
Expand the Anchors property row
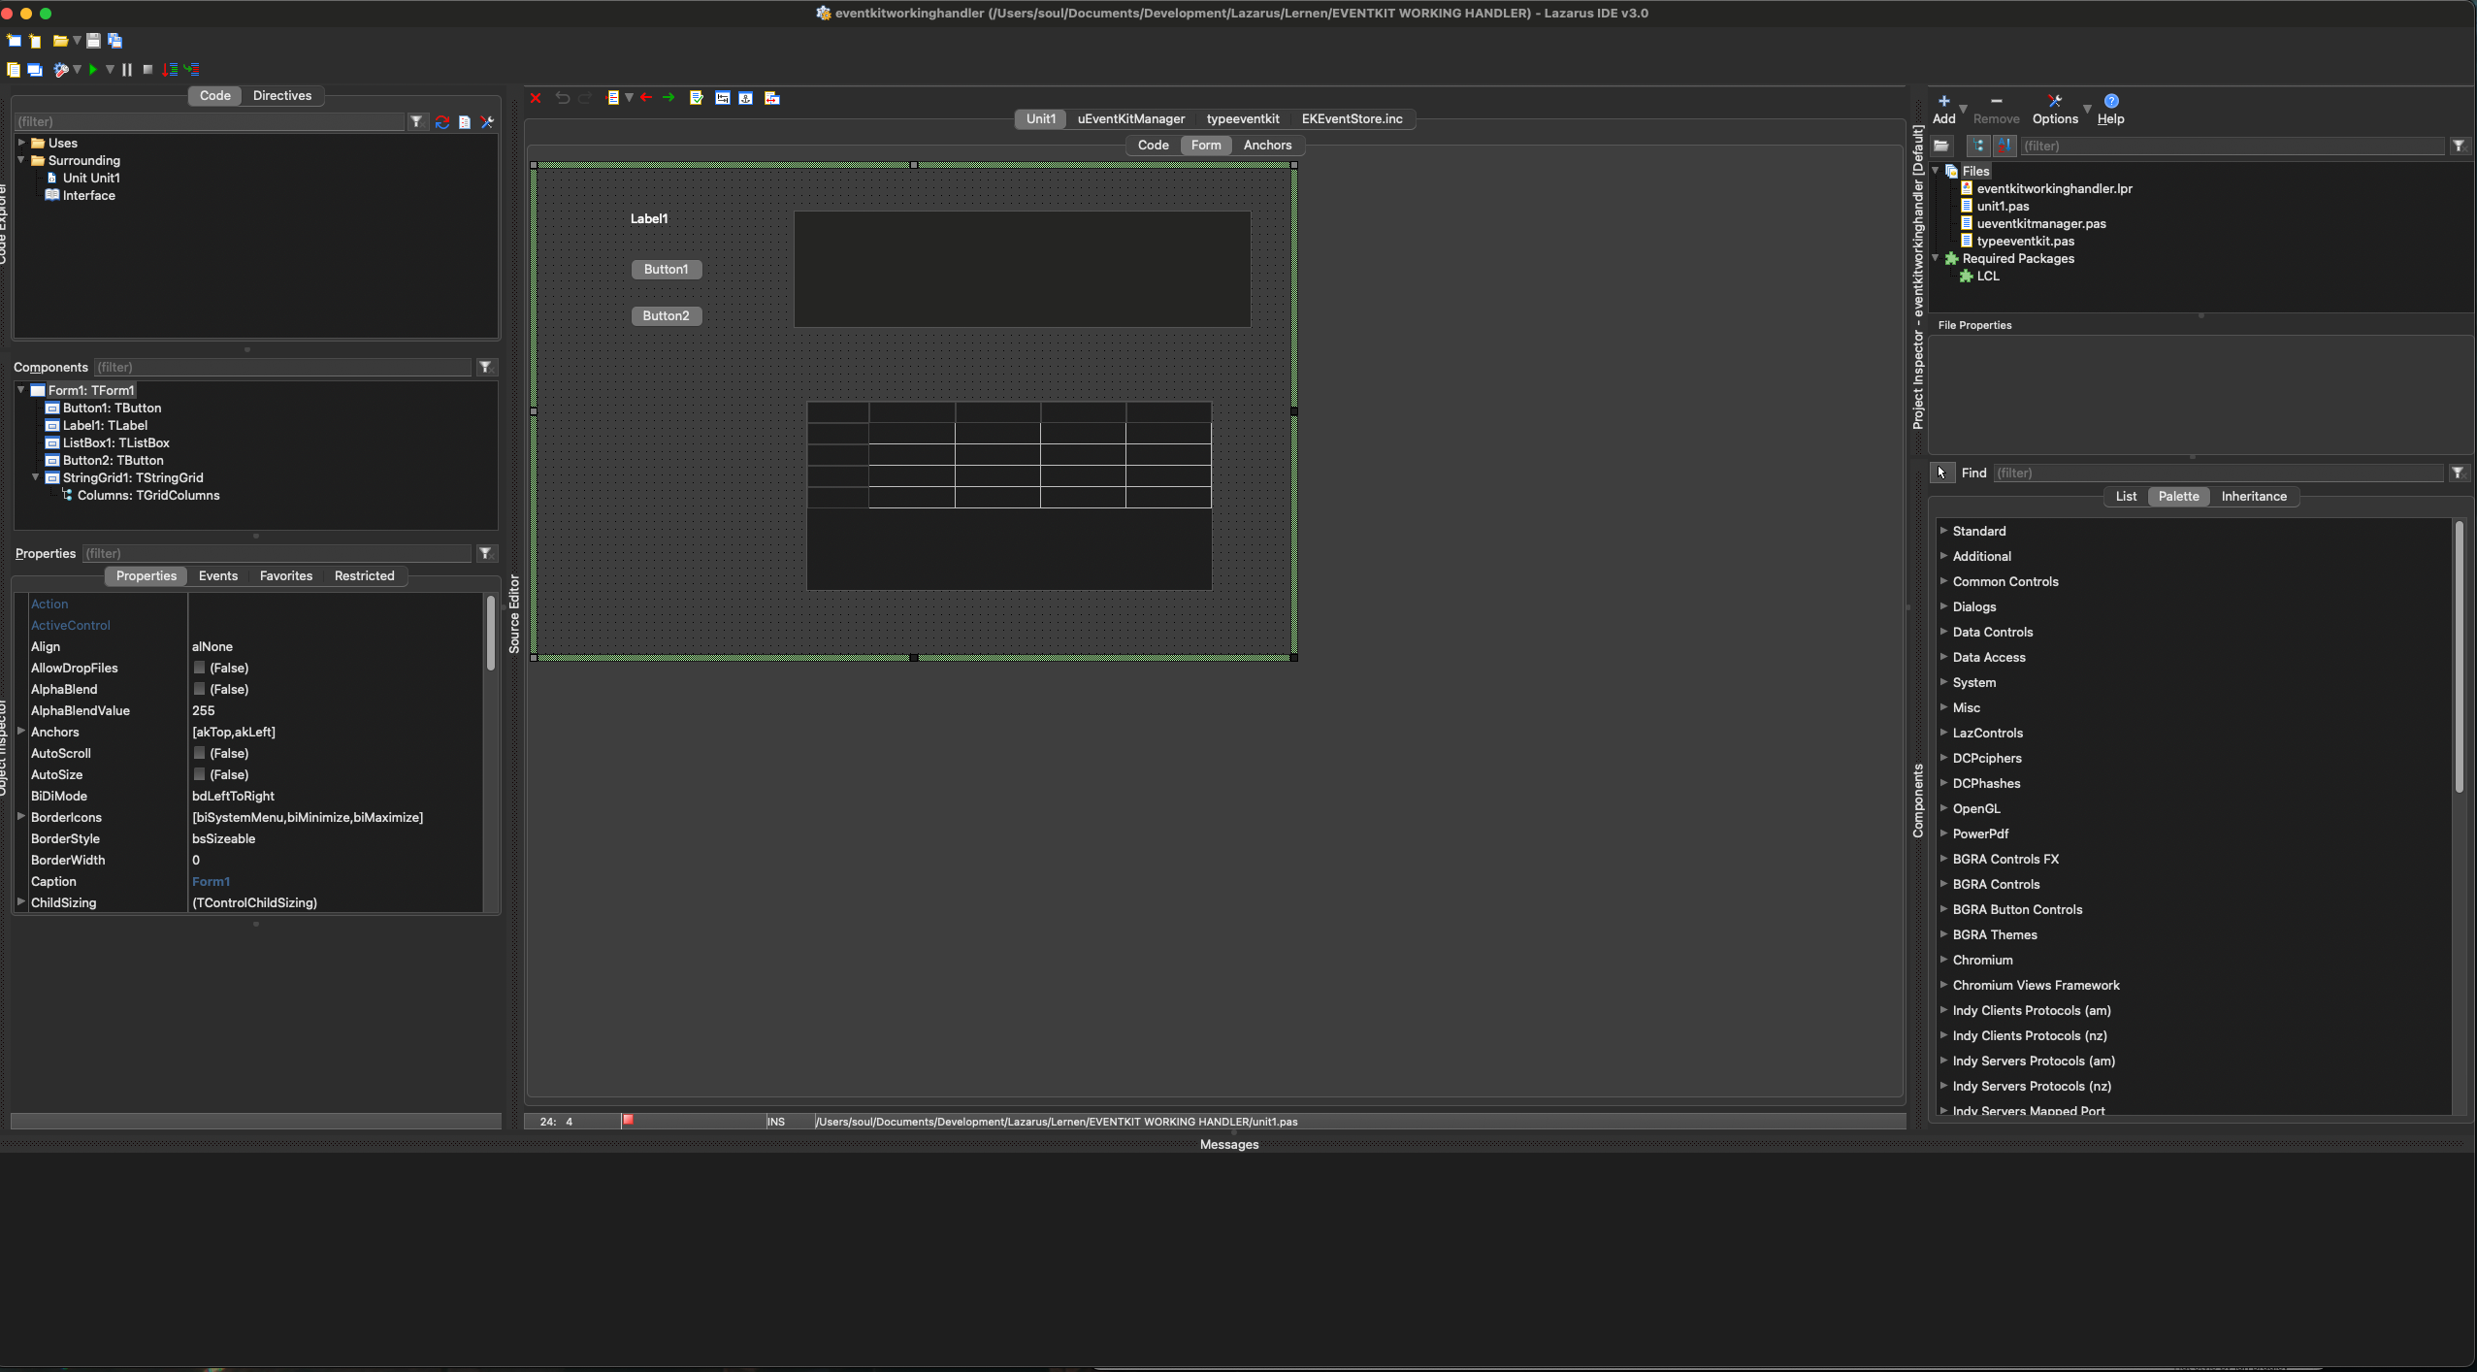[x=21, y=732]
